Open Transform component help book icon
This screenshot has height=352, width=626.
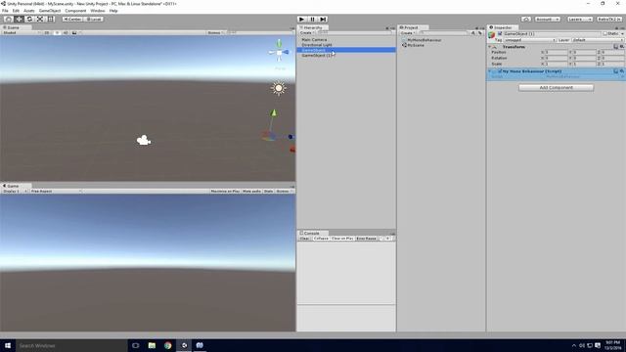tap(616, 47)
